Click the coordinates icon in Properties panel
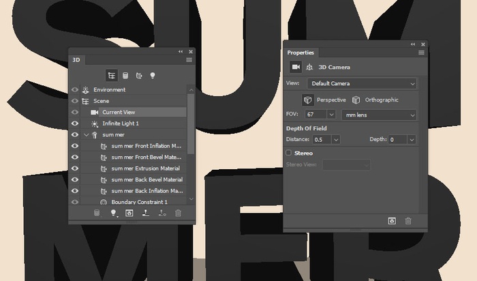The image size is (477, 281). 309,67
